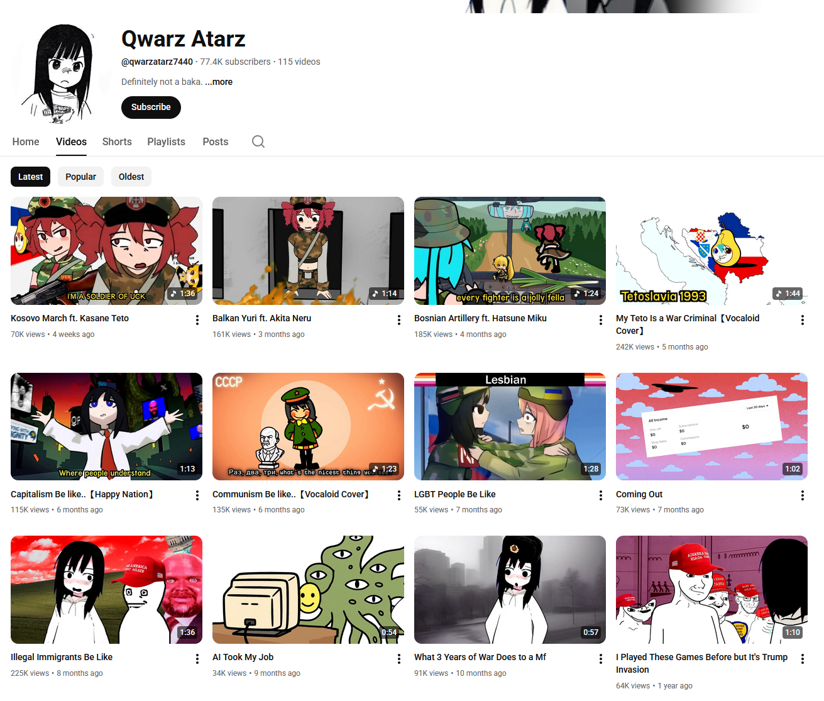The width and height of the screenshot is (824, 701).
Task: Open more options for Kosovo March video
Action: pos(197,320)
